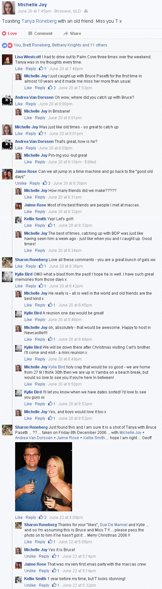This screenshot has width=162, height=589.
Task: Like Andrea Van Dorssen's "Oh wow" comment
Action: click(19, 104)
